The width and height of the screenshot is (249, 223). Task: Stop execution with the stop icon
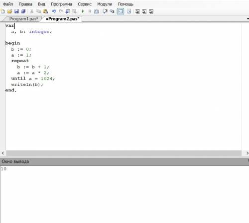(90, 11)
